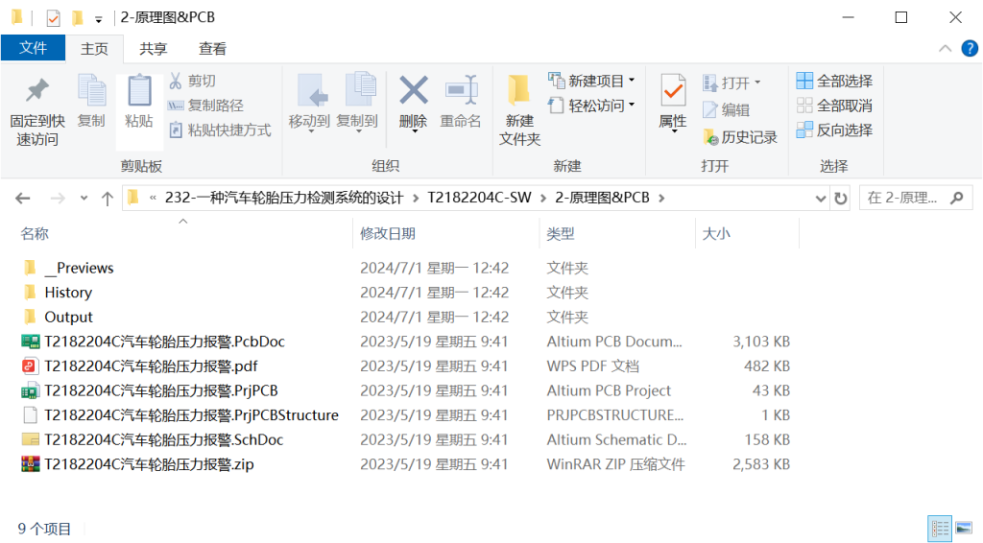983x543 pixels.
Task: Go back with the left arrow
Action: pos(23,199)
